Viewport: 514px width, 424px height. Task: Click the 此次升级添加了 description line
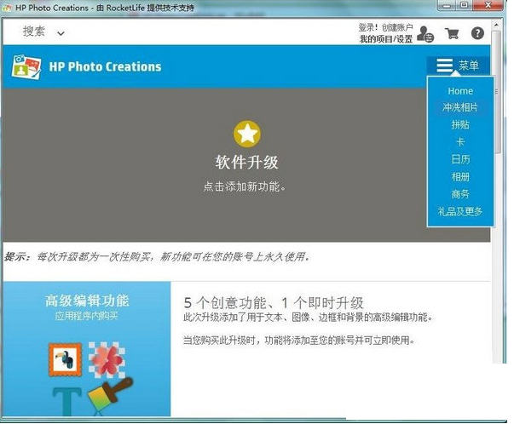coord(308,318)
